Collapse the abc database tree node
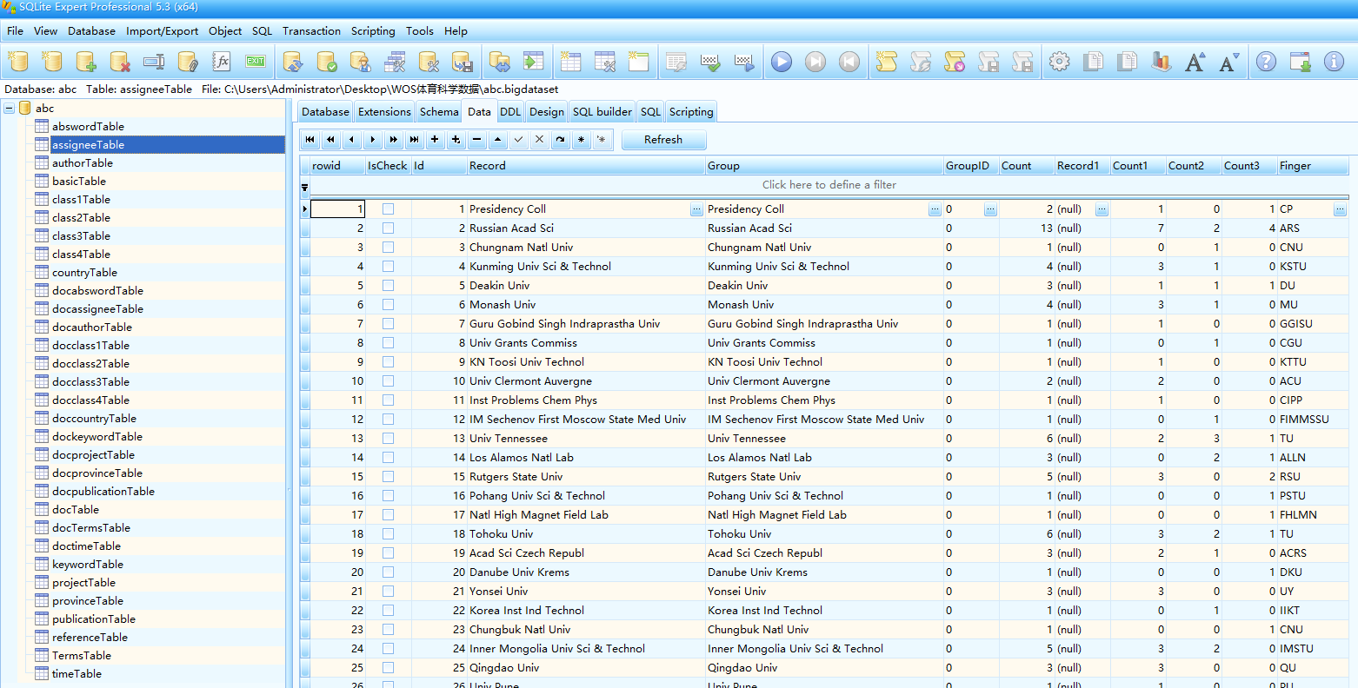This screenshot has height=688, width=1358. [9, 109]
